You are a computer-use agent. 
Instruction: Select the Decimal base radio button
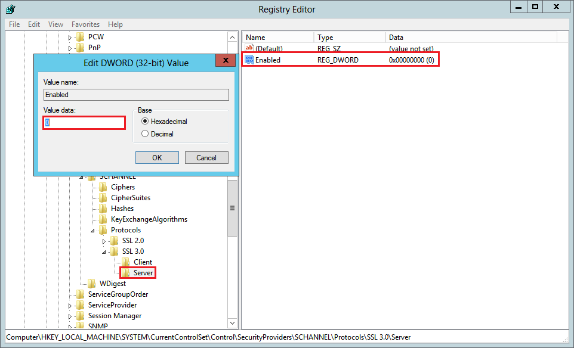[145, 134]
